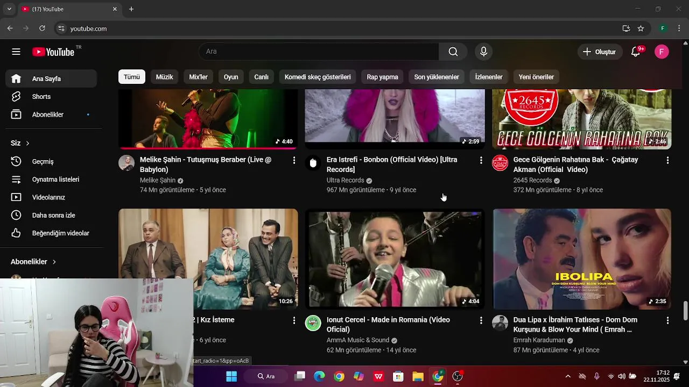689x387 pixels.
Task: Select the Komedi skeç gösterileri chip
Action: click(x=318, y=77)
